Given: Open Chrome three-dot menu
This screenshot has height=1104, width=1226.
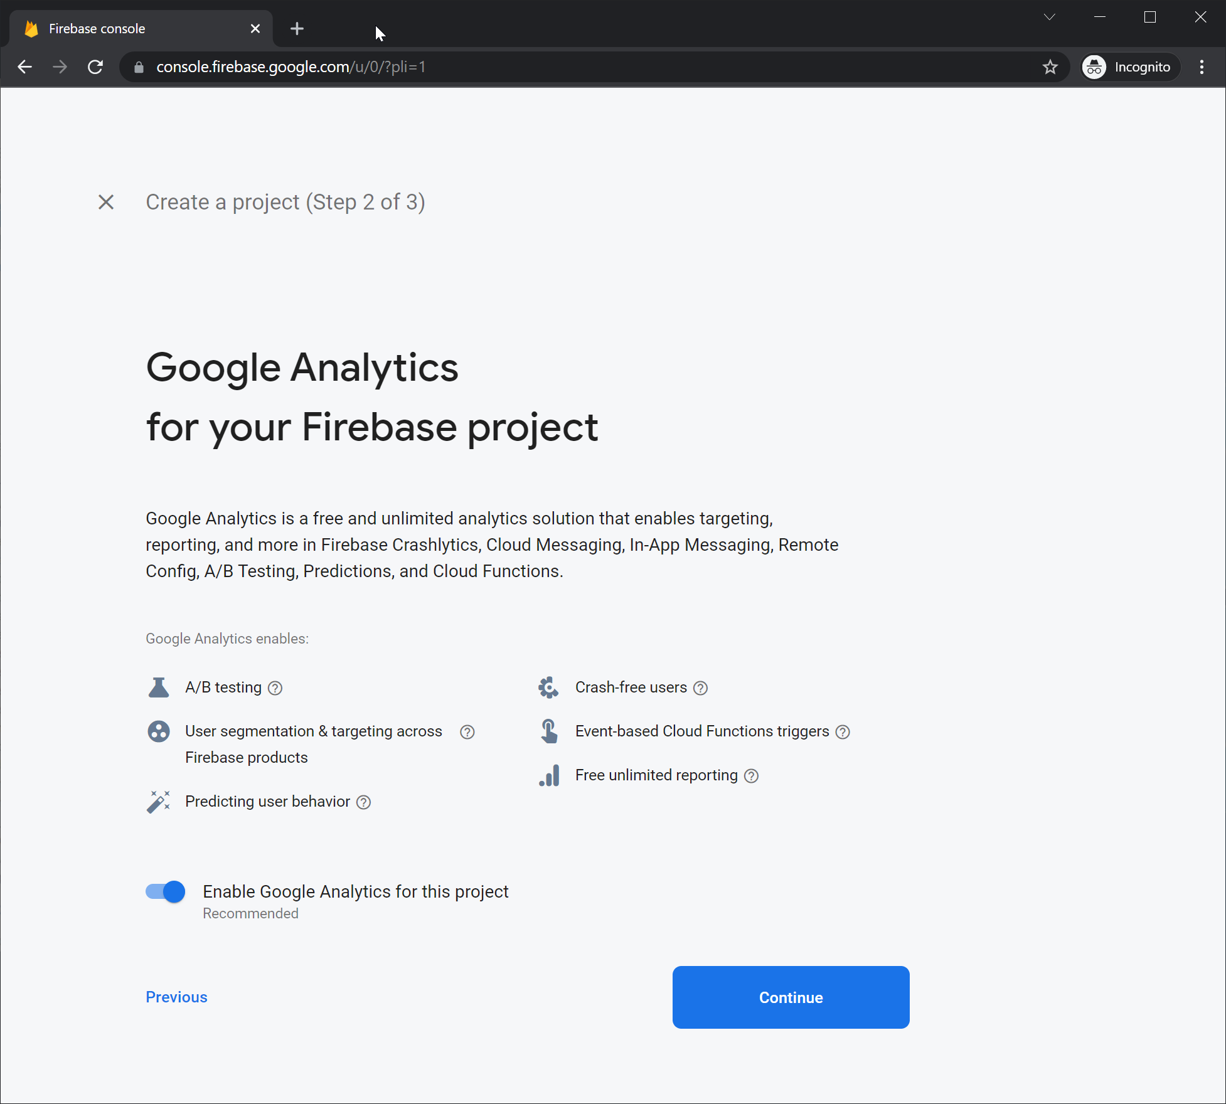Looking at the screenshot, I should [1202, 67].
